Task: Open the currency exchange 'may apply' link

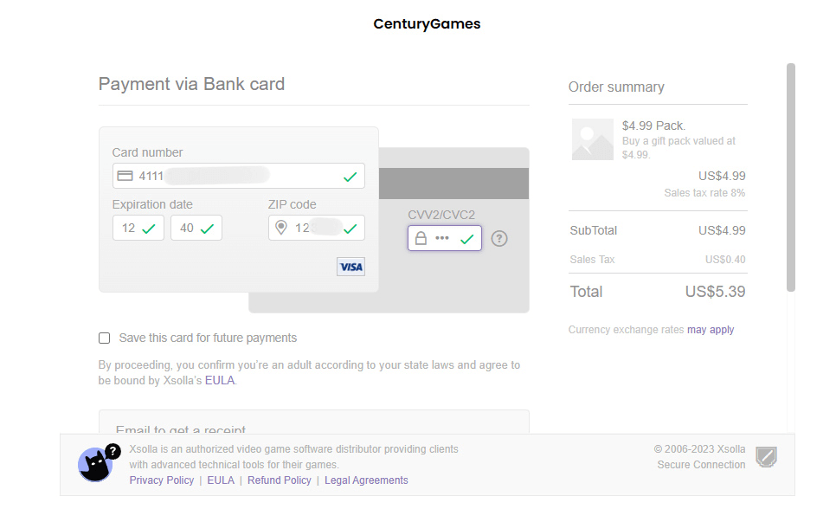Action: 710,330
